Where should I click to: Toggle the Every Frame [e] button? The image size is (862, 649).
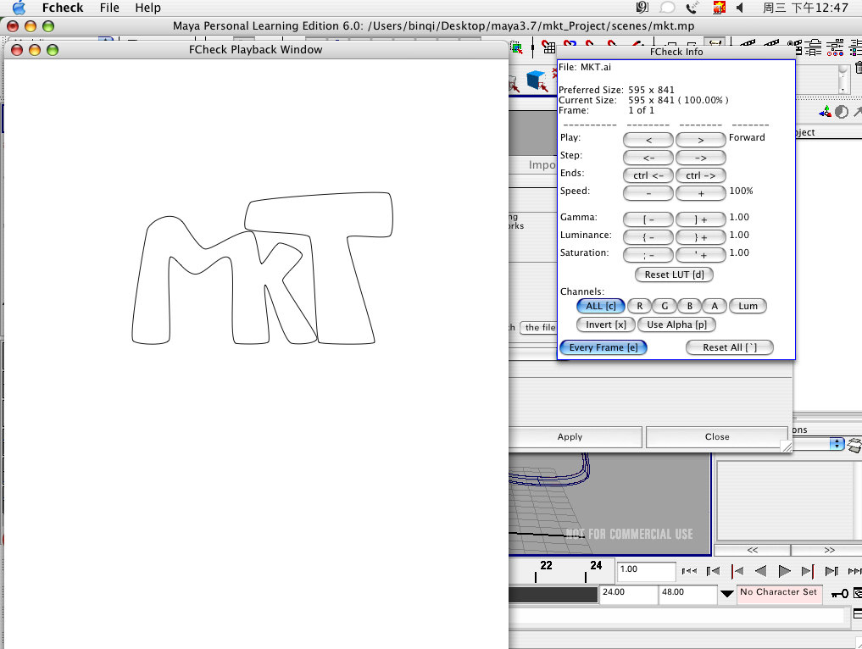coord(603,347)
